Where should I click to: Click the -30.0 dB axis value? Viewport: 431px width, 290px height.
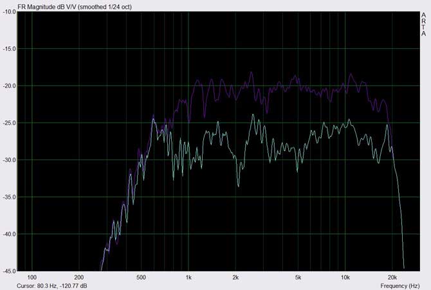[9, 160]
